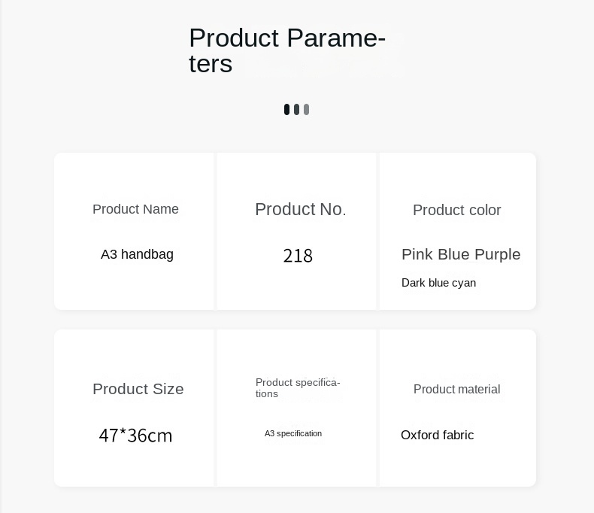
Task: Click the "Product color" label
Action: pos(456,211)
